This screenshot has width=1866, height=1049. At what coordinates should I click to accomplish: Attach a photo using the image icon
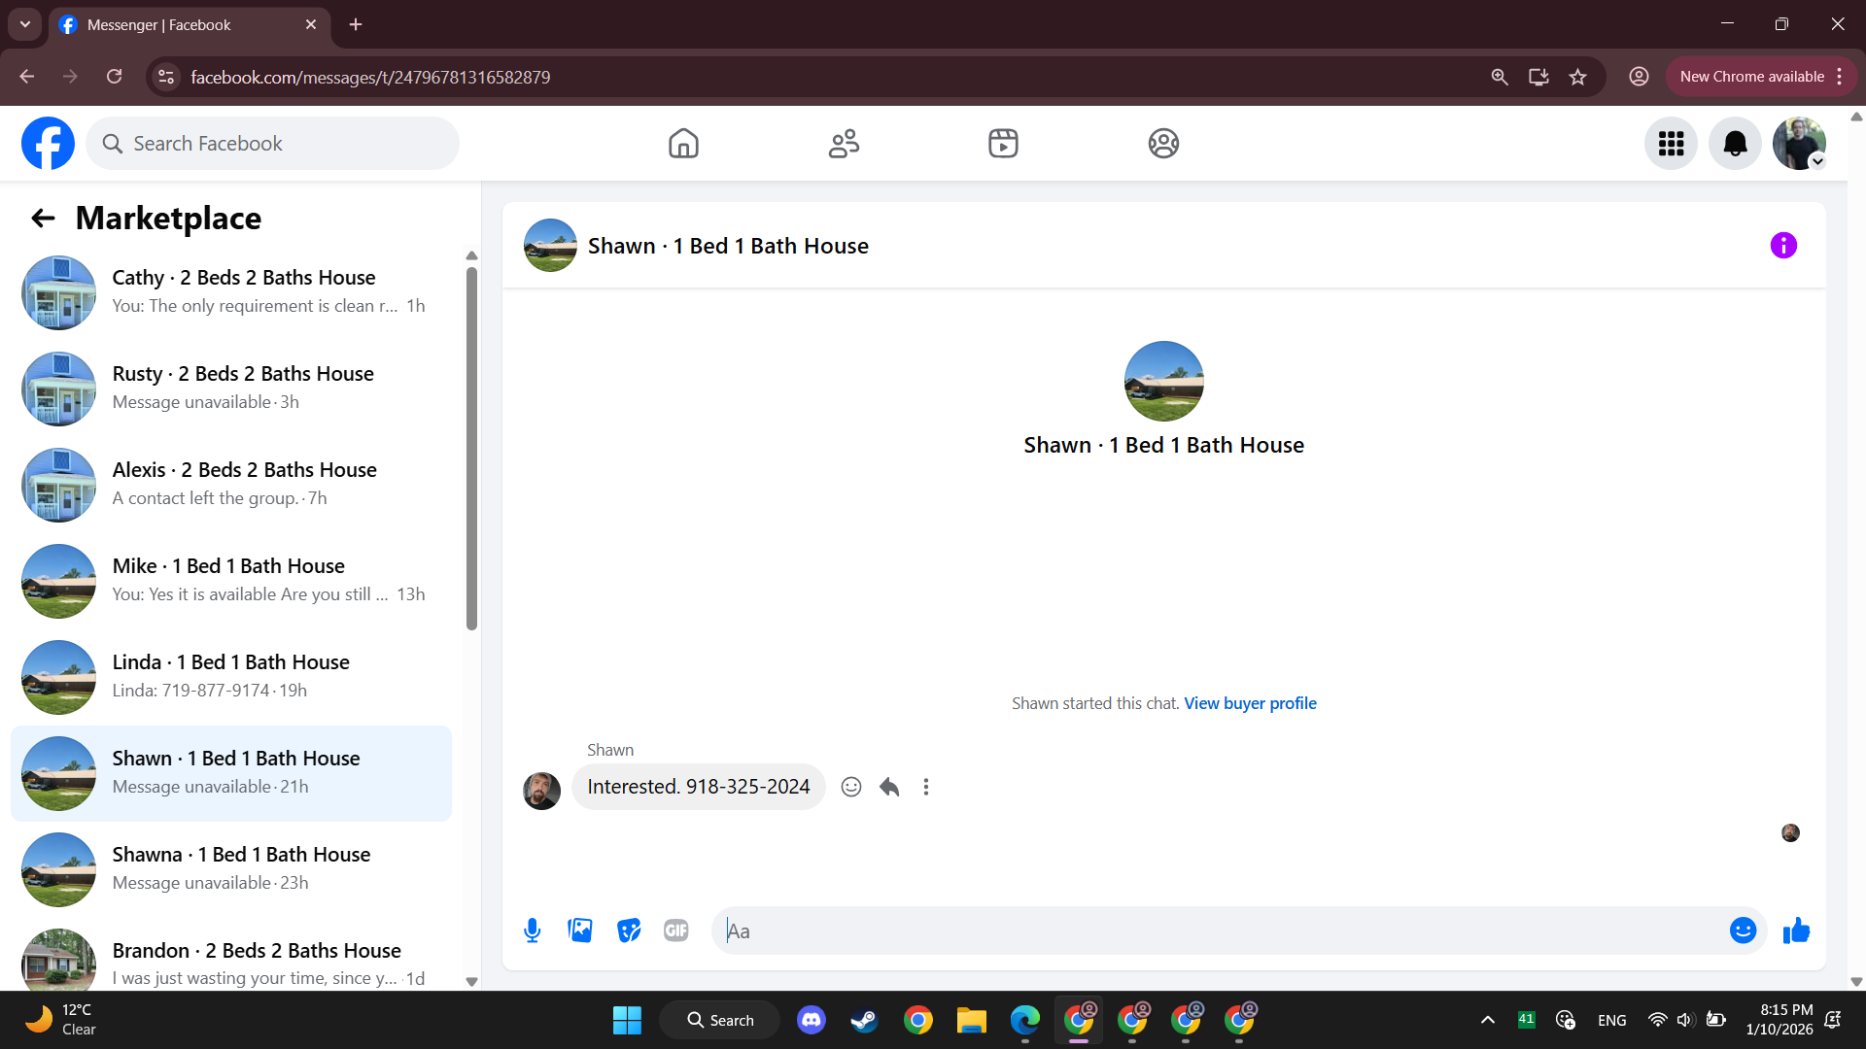(x=580, y=931)
